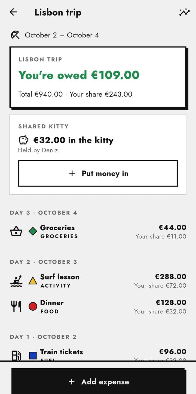The width and height of the screenshot is (196, 394).
Task: Click the Put money in button
Action: [x=98, y=174]
